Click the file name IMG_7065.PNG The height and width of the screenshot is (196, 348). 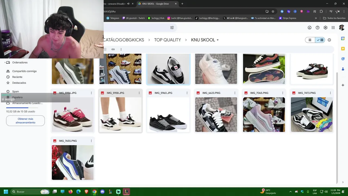click(259, 93)
